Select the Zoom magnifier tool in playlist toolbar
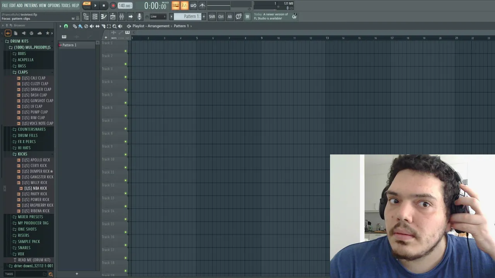Viewport: 495px width, 278px height. [114, 26]
